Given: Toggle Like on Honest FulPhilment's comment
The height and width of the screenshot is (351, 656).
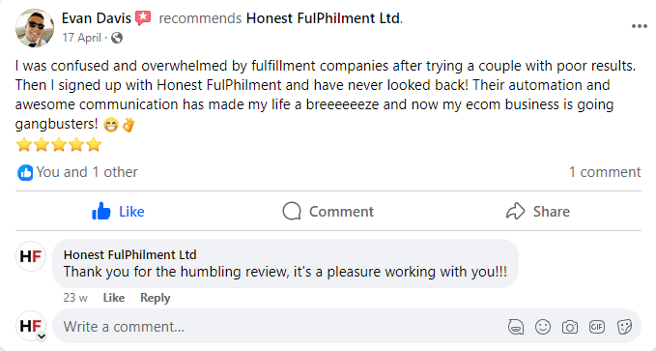Looking at the screenshot, I should pyautogui.click(x=114, y=298).
